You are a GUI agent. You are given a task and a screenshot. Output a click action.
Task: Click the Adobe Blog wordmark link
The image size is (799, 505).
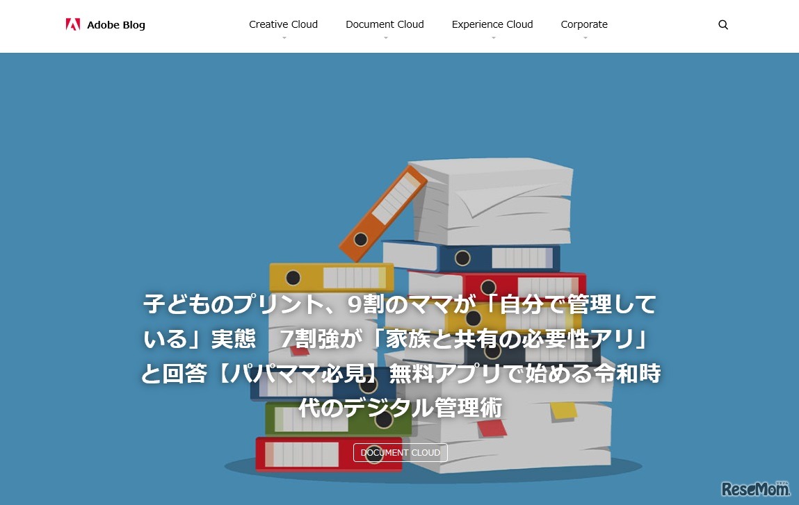[116, 24]
